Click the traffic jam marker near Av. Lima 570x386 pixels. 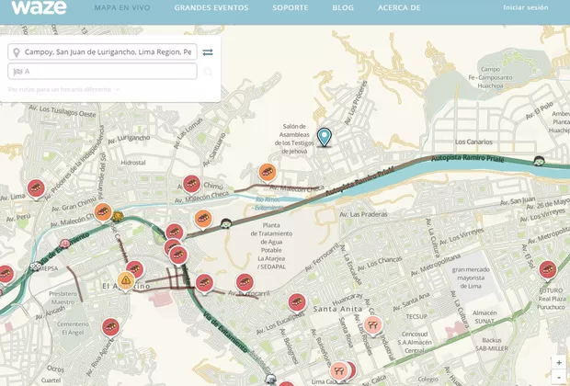tap(36, 187)
